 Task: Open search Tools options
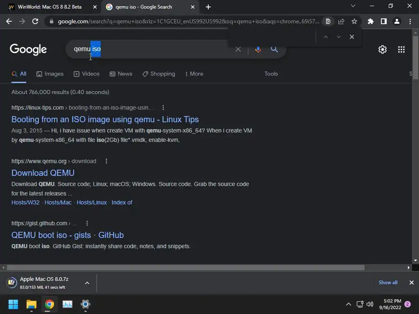[271, 74]
